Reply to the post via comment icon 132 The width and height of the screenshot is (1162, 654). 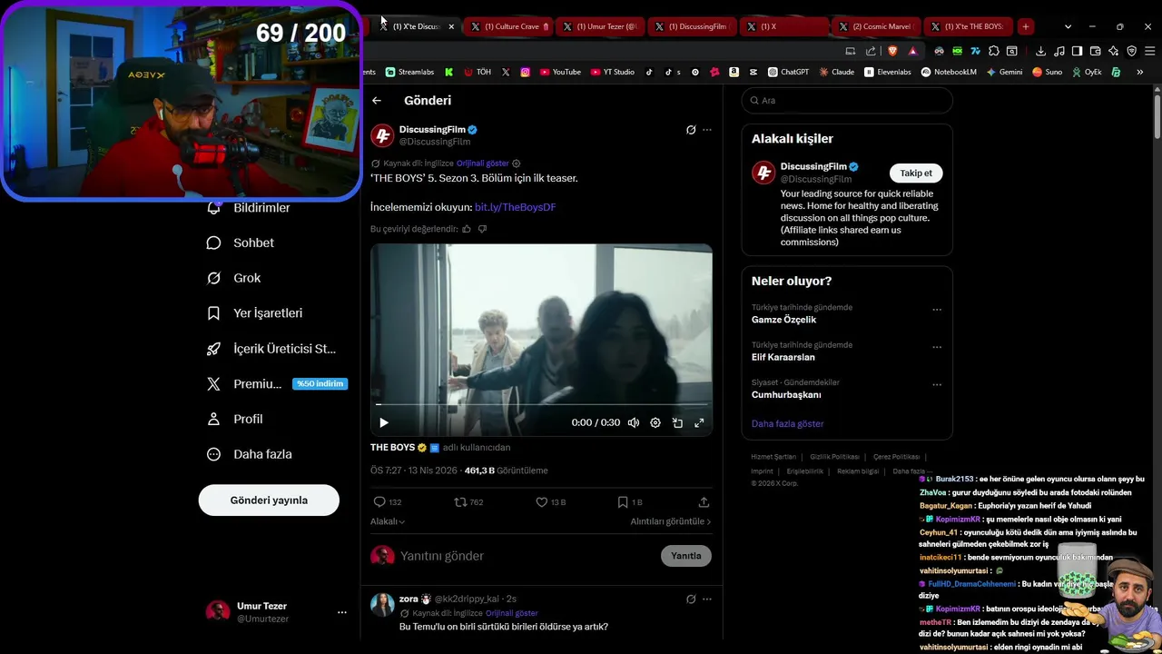click(388, 502)
